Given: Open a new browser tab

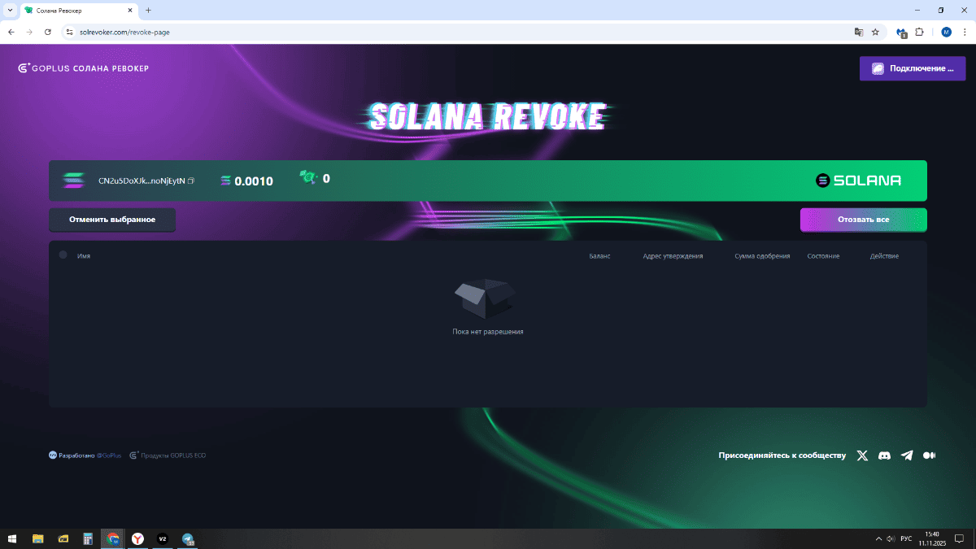Looking at the screenshot, I should click(148, 10).
